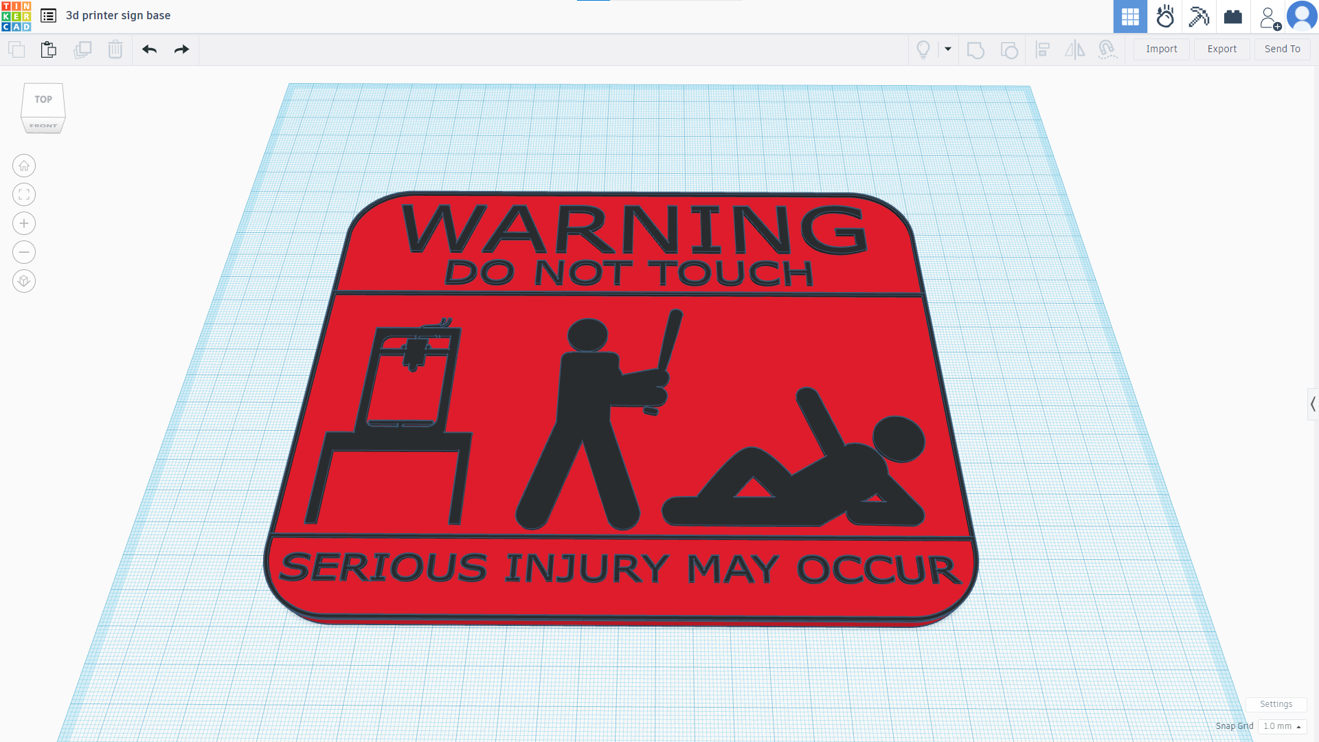Switch to Blocks pickaxe mode
The height and width of the screenshot is (742, 1319).
coord(1199,16)
